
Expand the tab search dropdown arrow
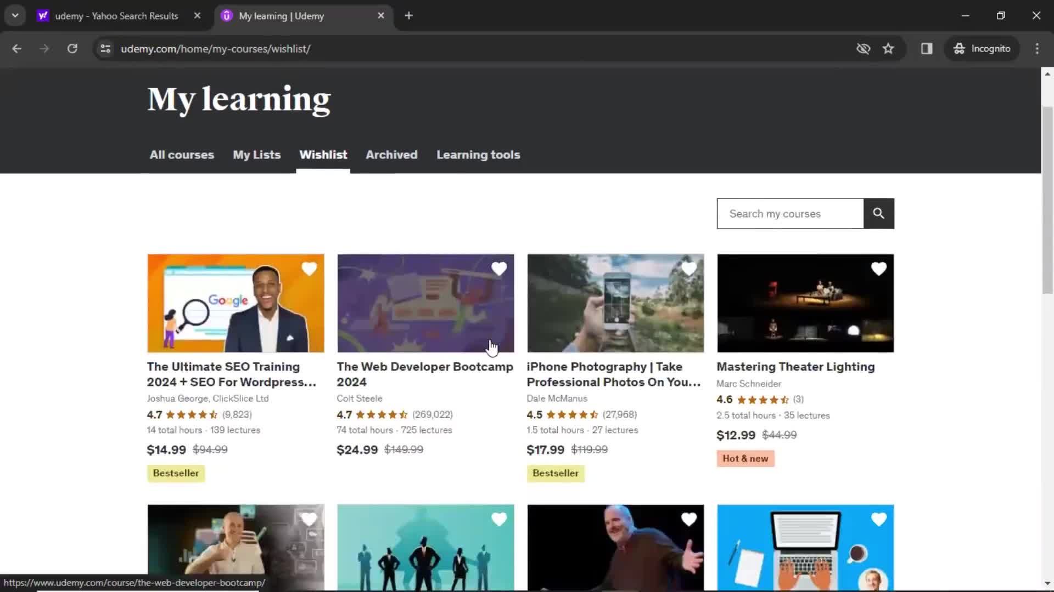pos(15,16)
